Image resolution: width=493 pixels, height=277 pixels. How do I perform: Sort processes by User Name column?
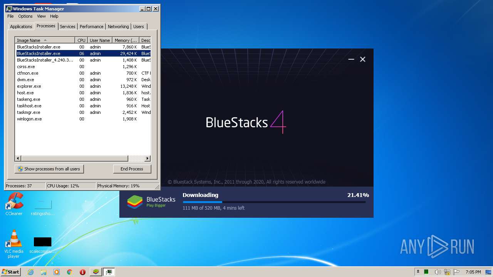(x=100, y=40)
